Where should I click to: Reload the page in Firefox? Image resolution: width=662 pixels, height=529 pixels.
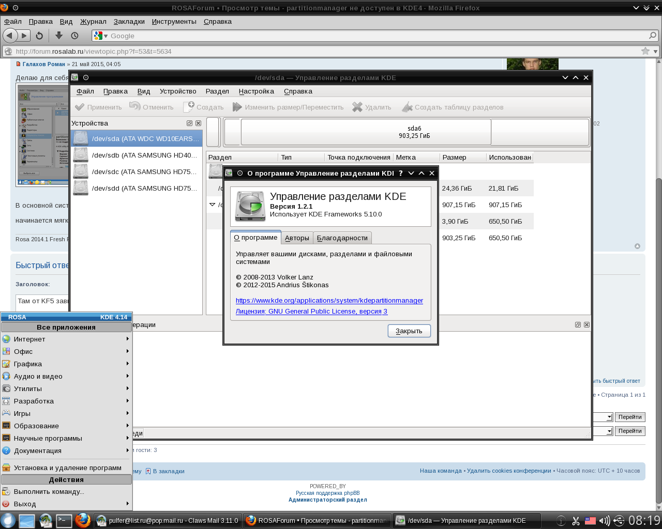39,36
